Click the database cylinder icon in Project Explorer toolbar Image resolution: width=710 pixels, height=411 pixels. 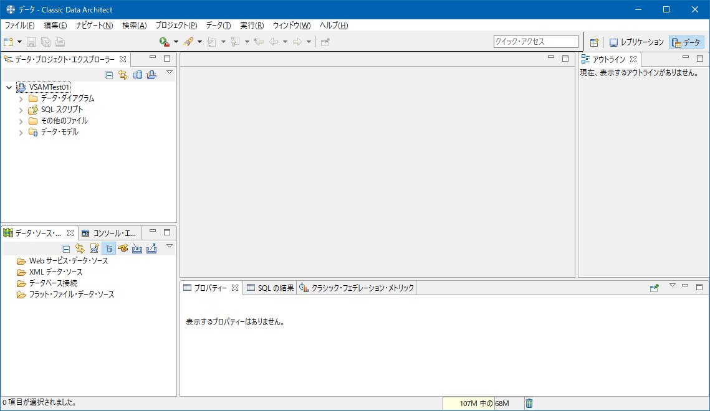(x=137, y=75)
